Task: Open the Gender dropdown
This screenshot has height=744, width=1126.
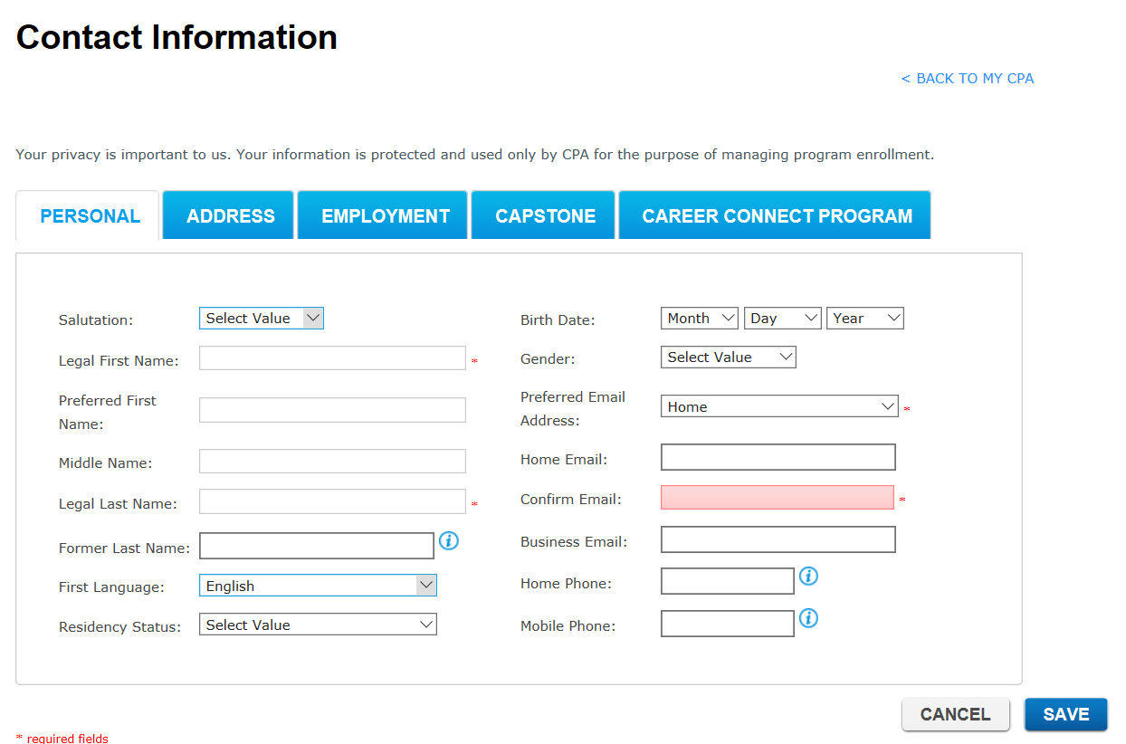Action: coord(728,358)
